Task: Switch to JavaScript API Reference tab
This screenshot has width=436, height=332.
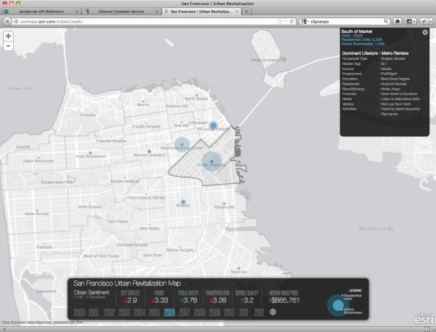Action: click(41, 12)
